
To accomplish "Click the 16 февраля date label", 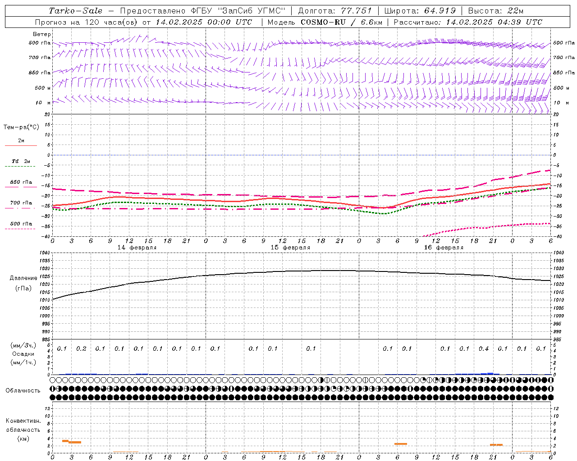I will click(444, 248).
